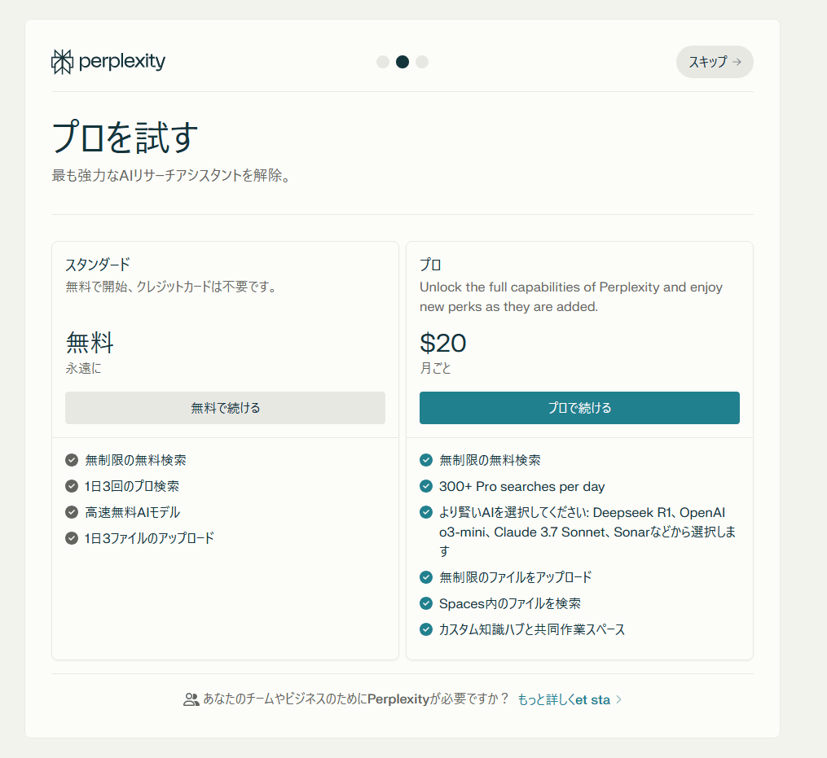
Task: Open the もっと詳しく learn more link
Action: [x=563, y=699]
